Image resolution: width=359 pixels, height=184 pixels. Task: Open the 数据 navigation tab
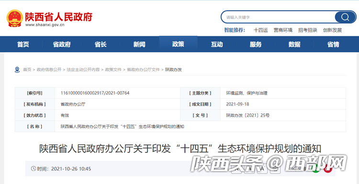pos(294,44)
